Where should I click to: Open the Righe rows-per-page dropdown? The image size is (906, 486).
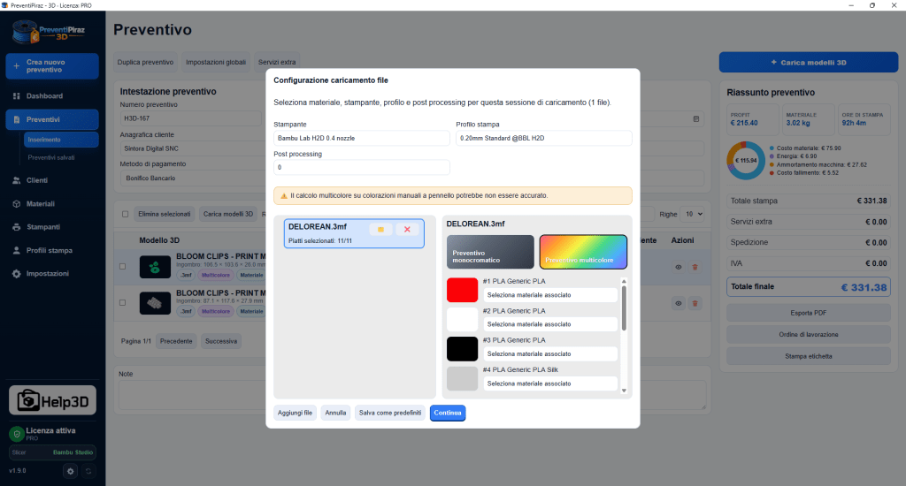[x=693, y=214]
